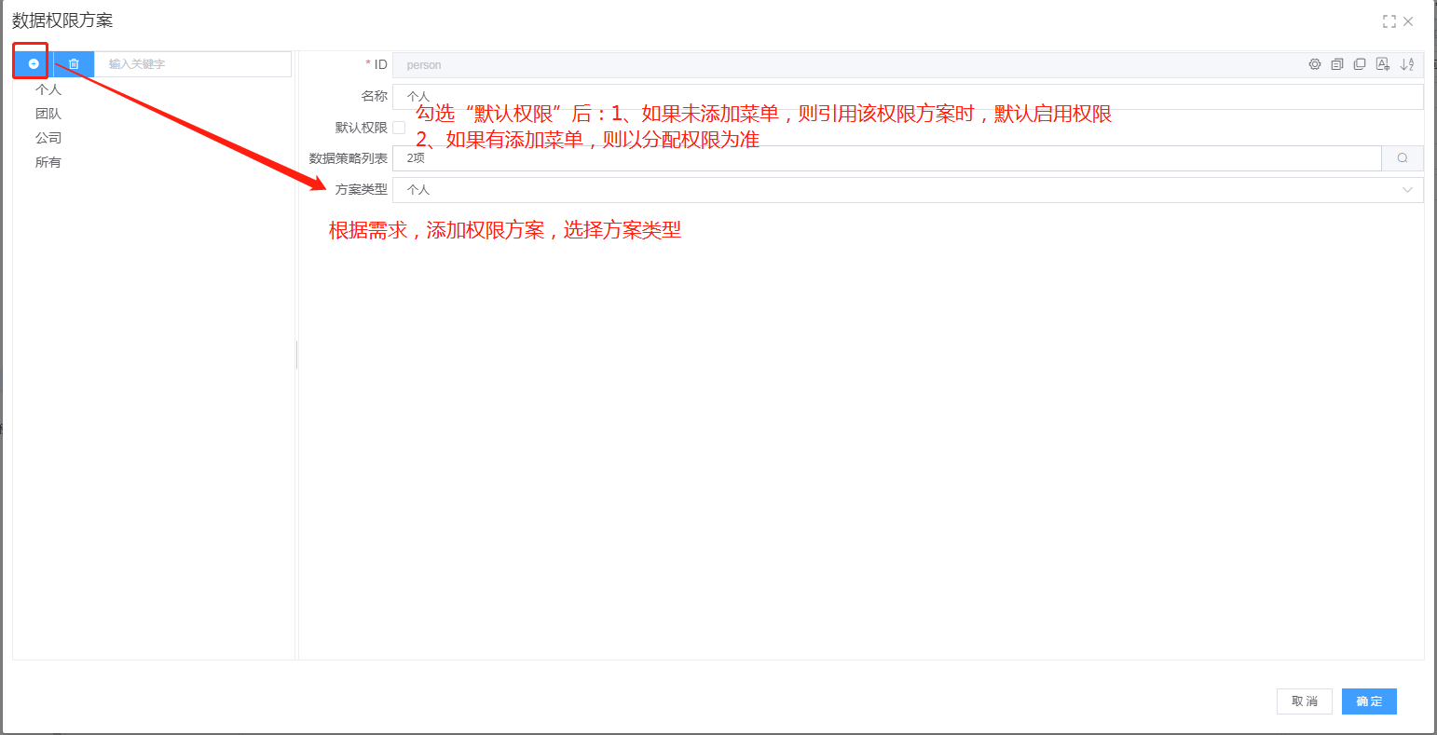Expand the 方案类型 dropdown arrow
Image resolution: width=1437 pixels, height=735 pixels.
[1407, 190]
